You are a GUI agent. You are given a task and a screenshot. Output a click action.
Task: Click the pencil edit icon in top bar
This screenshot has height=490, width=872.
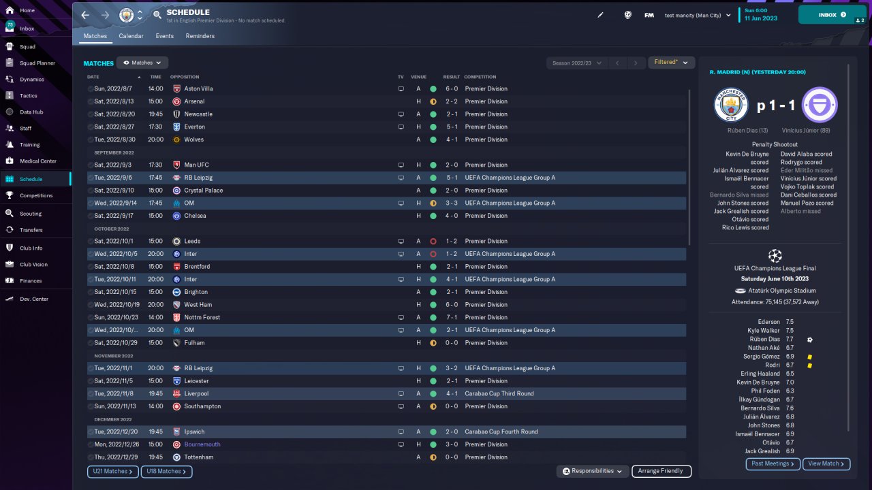[601, 15]
